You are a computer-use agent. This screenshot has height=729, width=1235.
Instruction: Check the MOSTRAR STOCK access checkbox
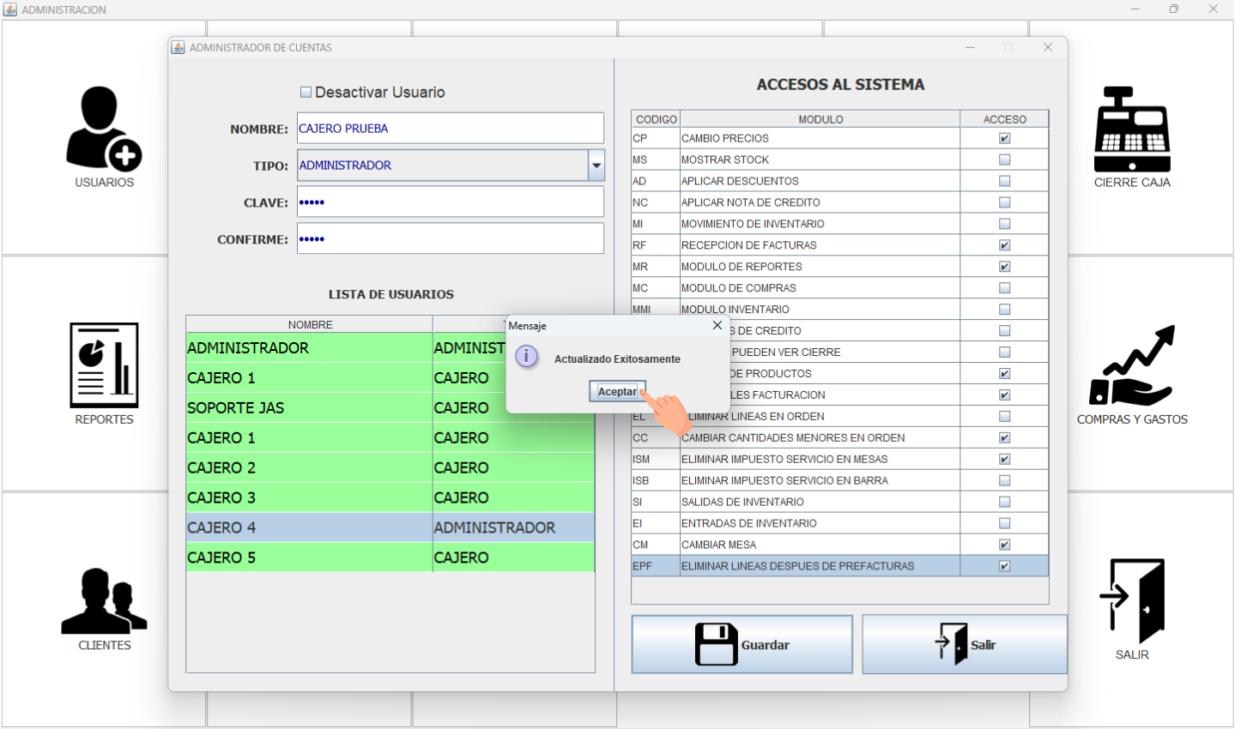pyautogui.click(x=1004, y=160)
